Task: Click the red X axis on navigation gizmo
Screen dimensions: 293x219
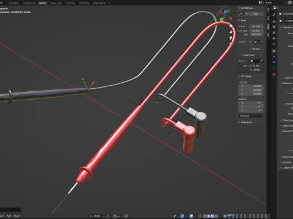Action: point(220,12)
